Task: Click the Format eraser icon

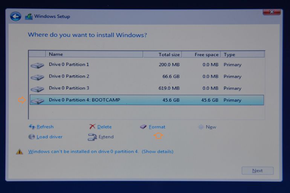Action: tap(143, 127)
